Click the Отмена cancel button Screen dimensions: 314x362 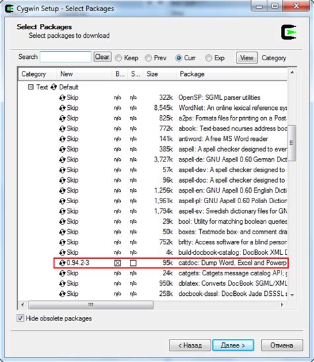click(x=282, y=345)
